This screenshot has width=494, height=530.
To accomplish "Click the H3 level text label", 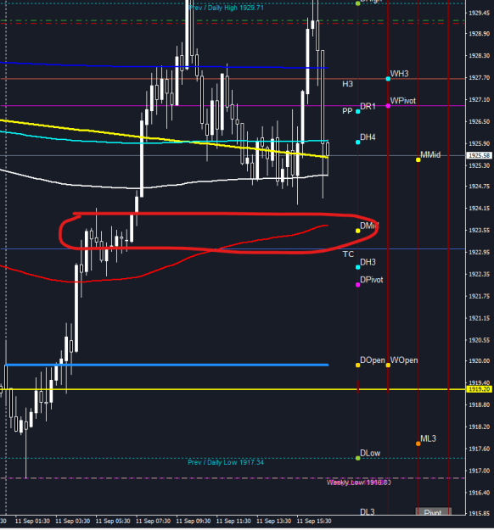I will pos(347,84).
